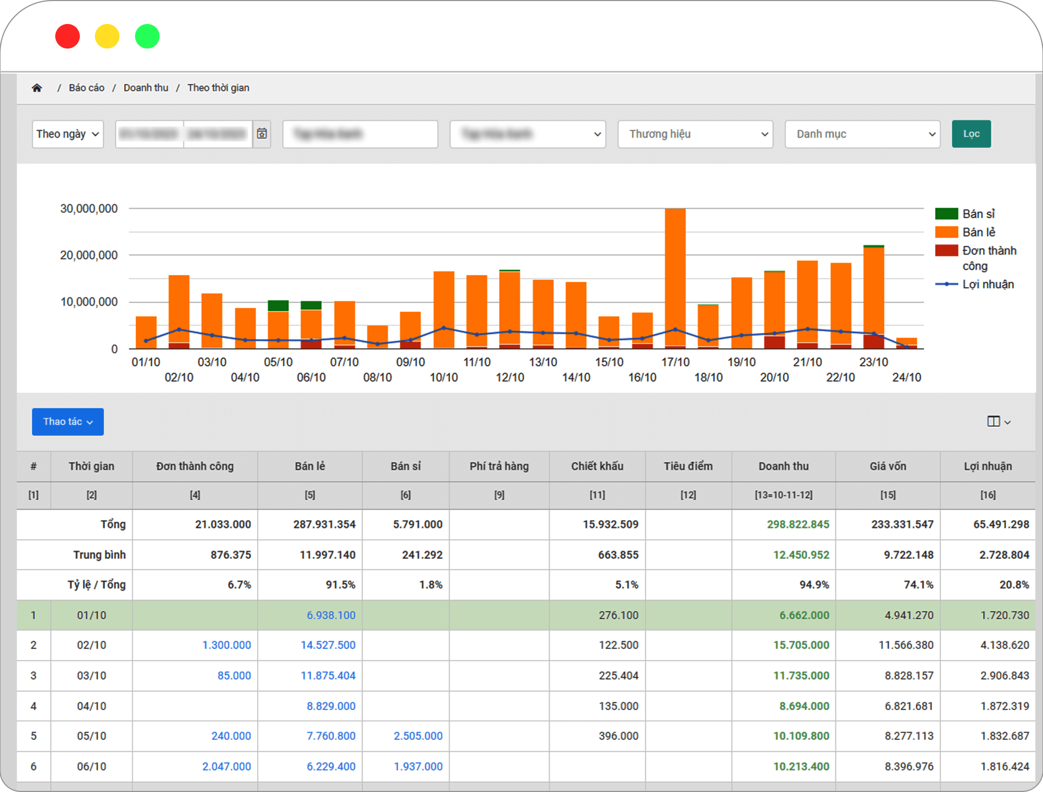Go to Doanh thu breadcrumb

145,88
